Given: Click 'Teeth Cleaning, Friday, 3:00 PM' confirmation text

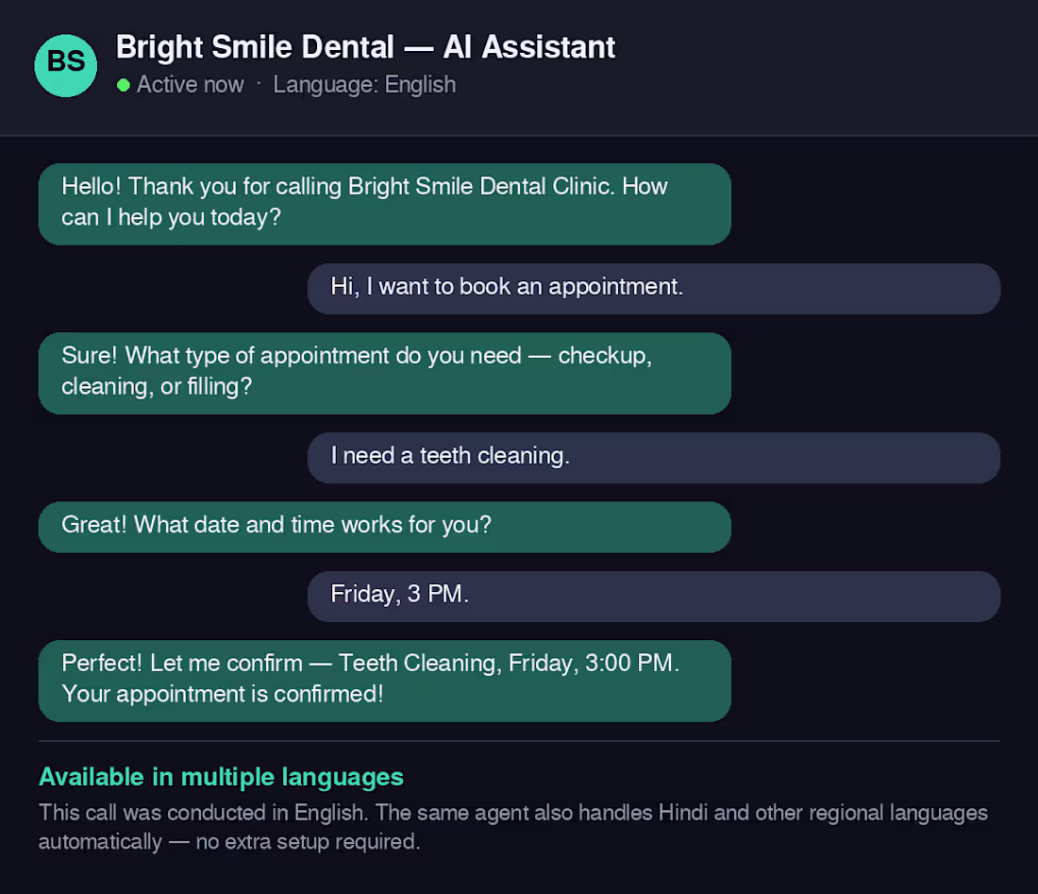Looking at the screenshot, I should point(506,663).
